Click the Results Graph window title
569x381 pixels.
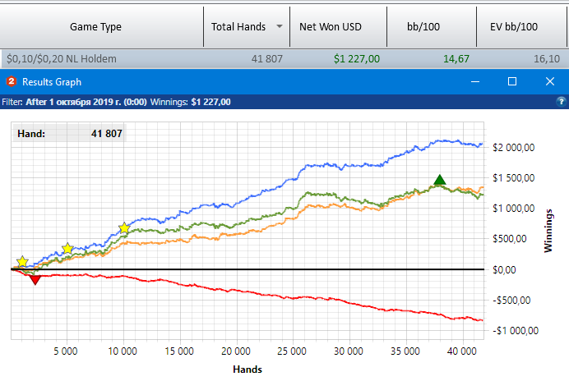click(52, 82)
